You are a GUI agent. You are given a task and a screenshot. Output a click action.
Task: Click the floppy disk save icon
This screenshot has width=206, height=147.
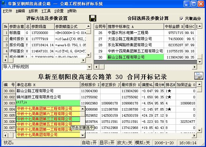pyautogui.click(x=93, y=18)
